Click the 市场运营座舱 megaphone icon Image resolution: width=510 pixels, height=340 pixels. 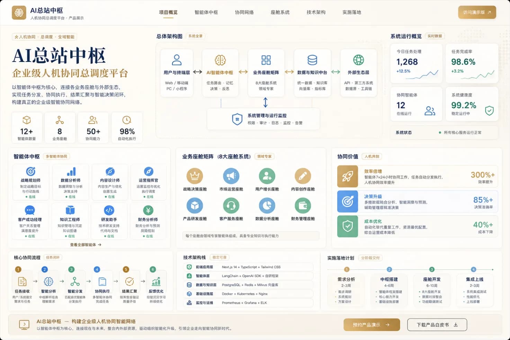point(231,176)
